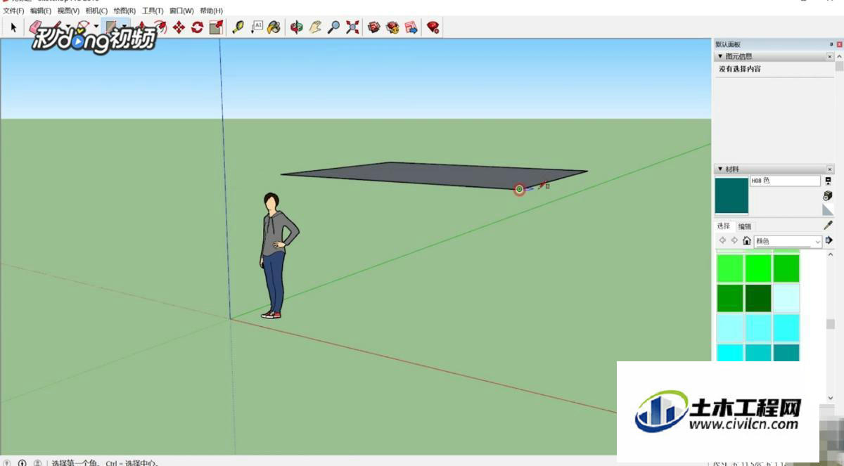Click the material name field H08 色
Viewport: 844px width, 466px height.
pos(786,181)
